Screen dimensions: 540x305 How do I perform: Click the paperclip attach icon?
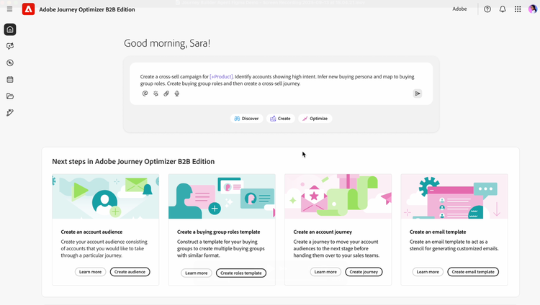click(x=166, y=94)
